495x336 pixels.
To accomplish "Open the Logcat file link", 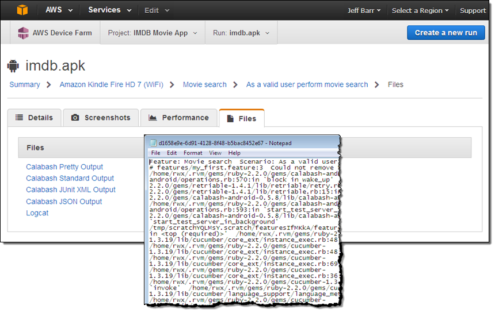I will click(37, 213).
